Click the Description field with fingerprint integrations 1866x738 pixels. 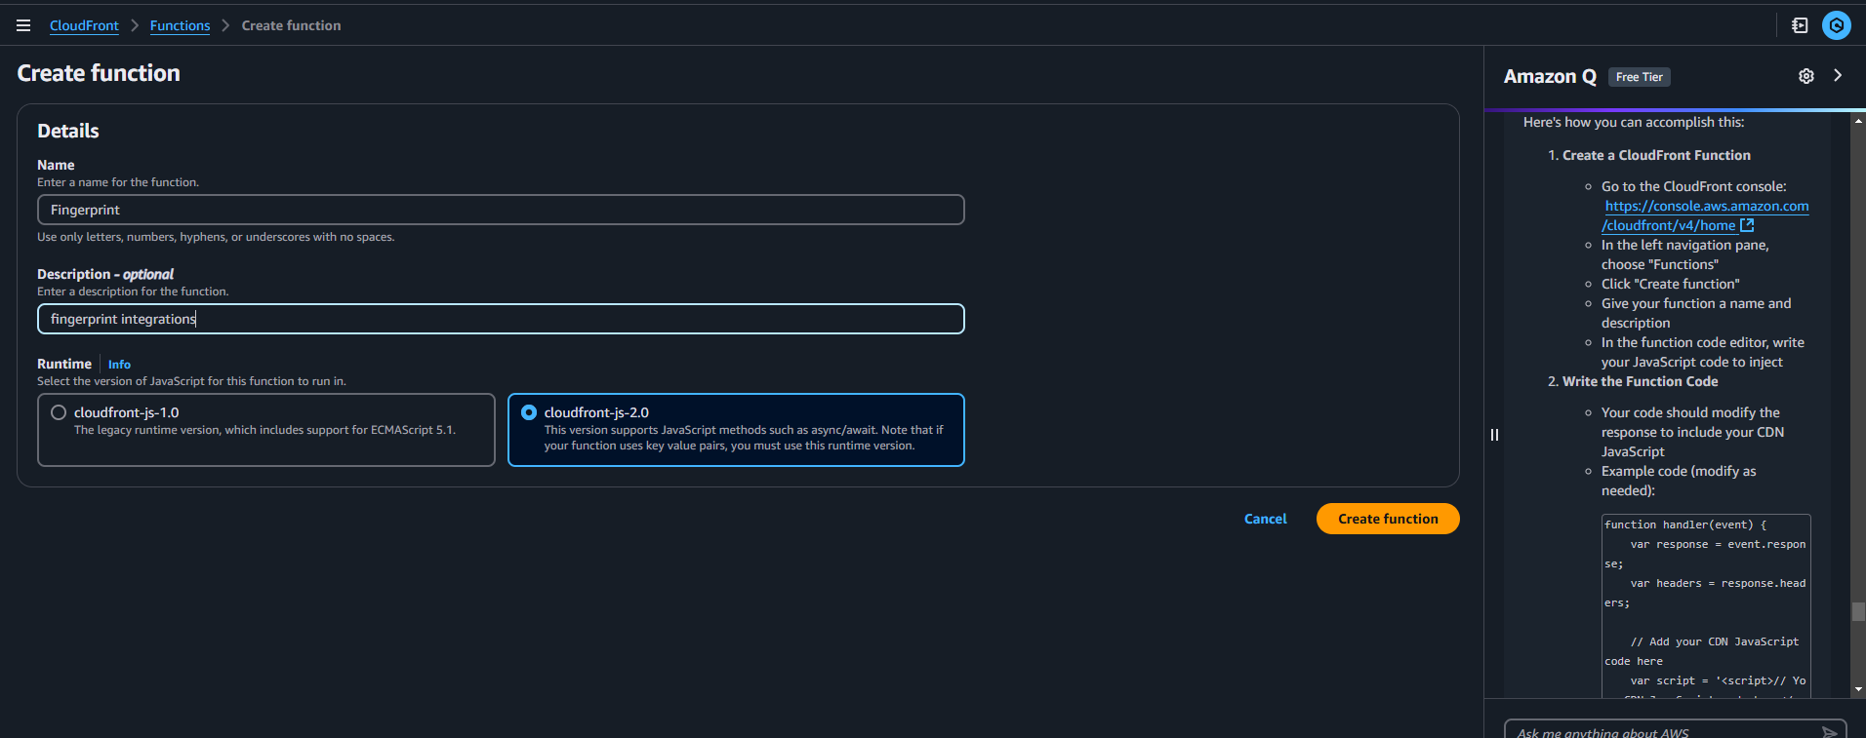[501, 319]
